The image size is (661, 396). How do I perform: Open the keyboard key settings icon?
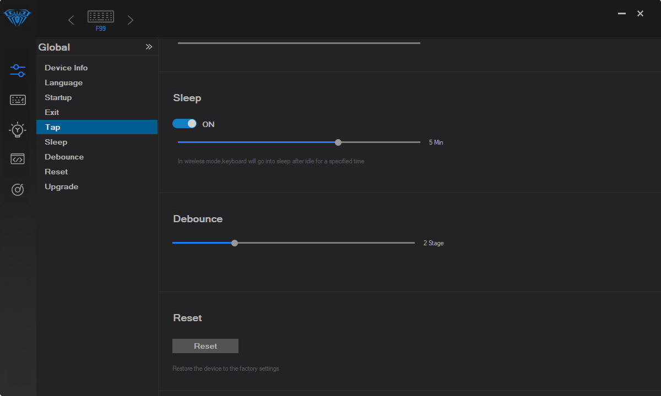(18, 100)
